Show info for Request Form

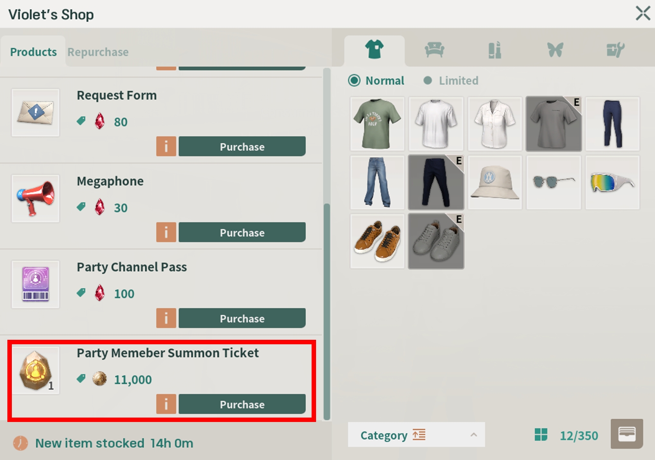coord(166,146)
